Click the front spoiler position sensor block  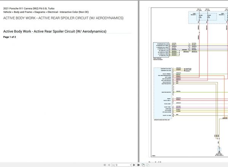click(x=161, y=50)
